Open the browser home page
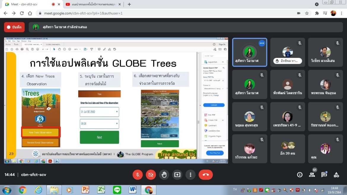Viewport: 347px width, 195px height. coord(30,13)
